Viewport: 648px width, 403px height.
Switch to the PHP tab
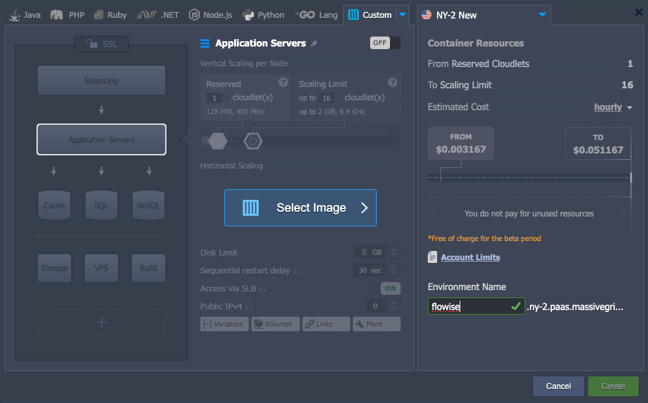(x=68, y=15)
